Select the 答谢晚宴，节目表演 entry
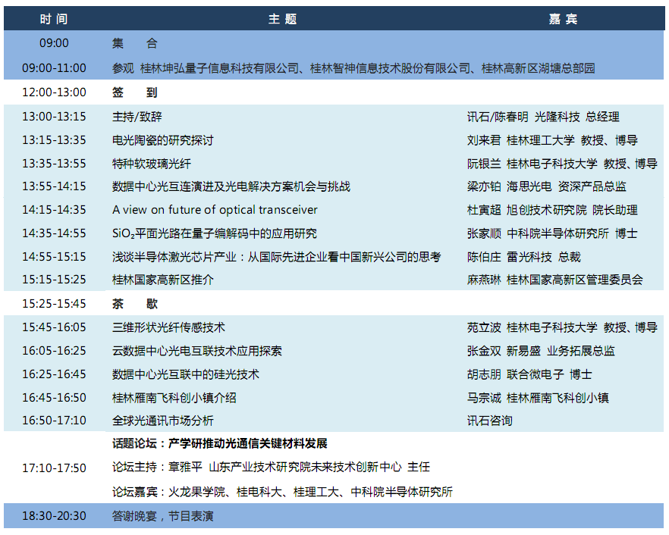This screenshot has height=535, width=669. 163,516
